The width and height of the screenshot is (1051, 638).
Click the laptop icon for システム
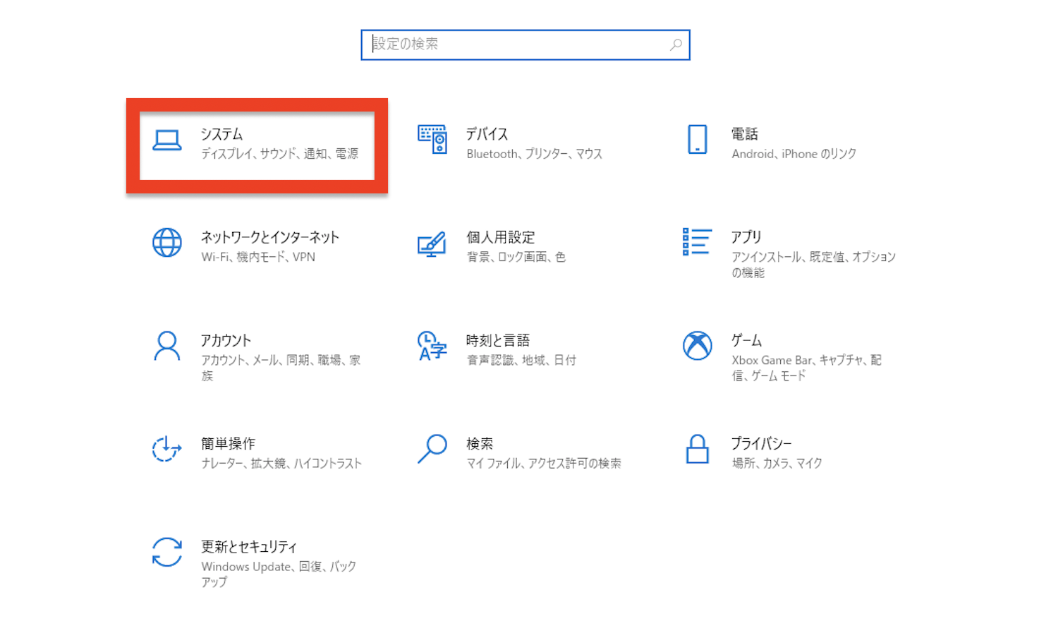point(167,140)
